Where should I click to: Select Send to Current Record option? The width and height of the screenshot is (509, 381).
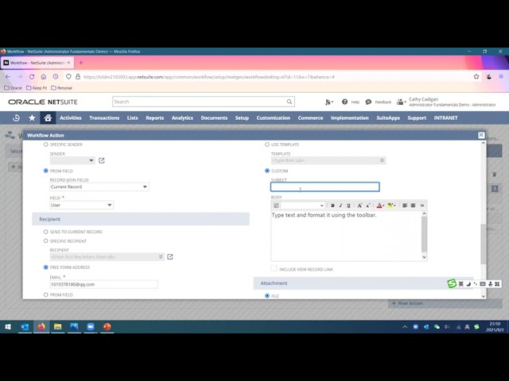(46, 232)
